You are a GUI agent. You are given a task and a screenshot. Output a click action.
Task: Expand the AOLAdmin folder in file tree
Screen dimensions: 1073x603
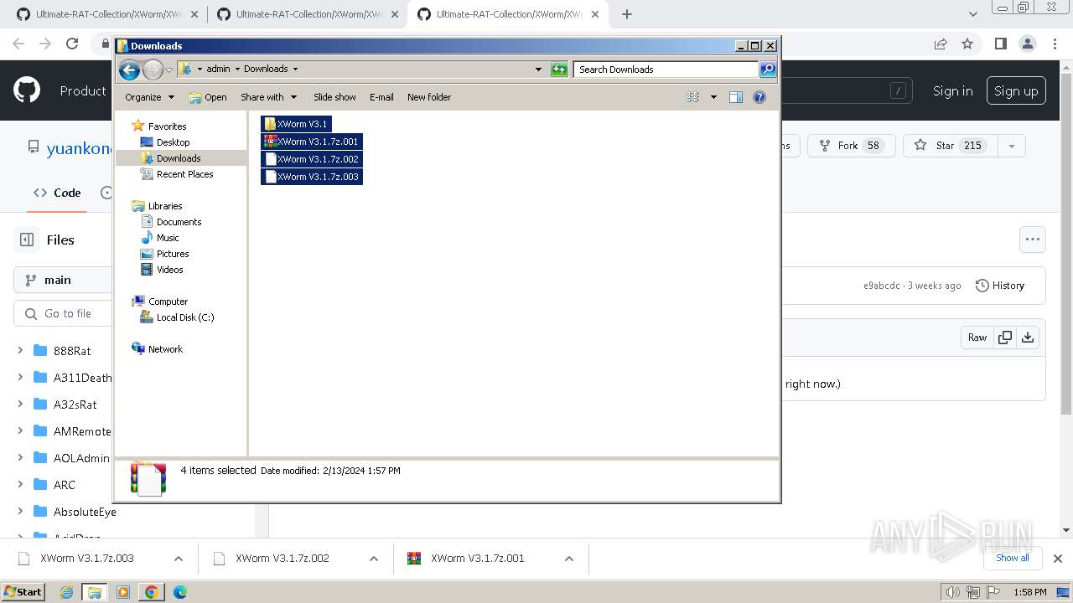point(20,458)
